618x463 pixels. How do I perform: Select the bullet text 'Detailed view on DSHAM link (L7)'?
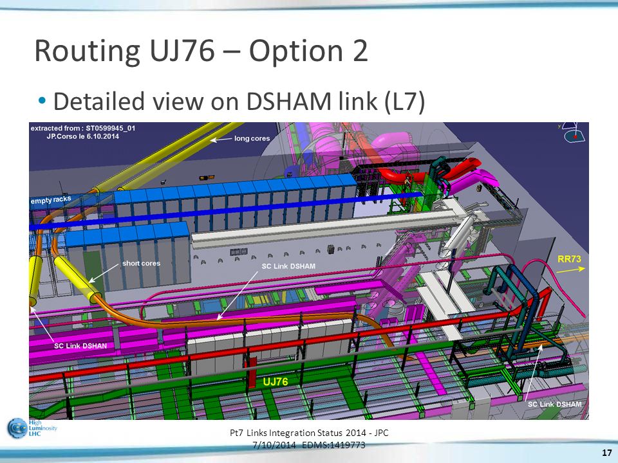pyautogui.click(x=239, y=102)
